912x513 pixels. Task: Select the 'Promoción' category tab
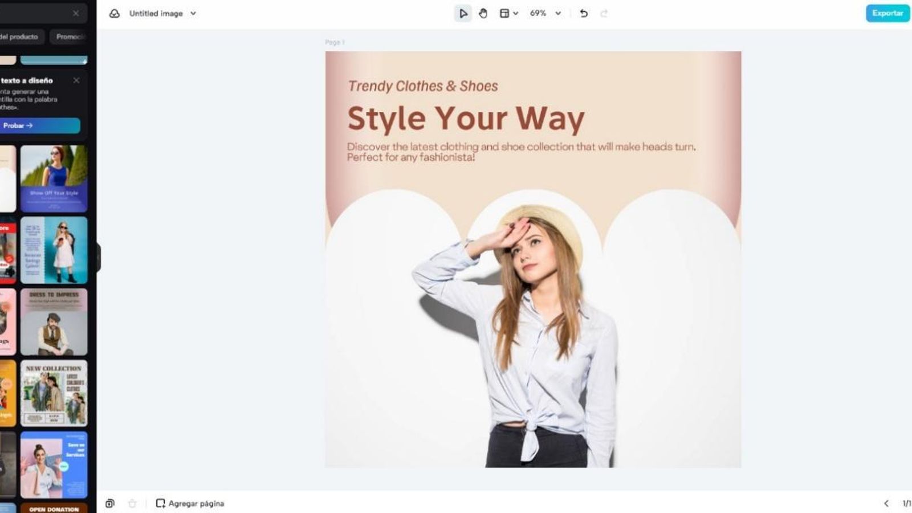point(69,36)
